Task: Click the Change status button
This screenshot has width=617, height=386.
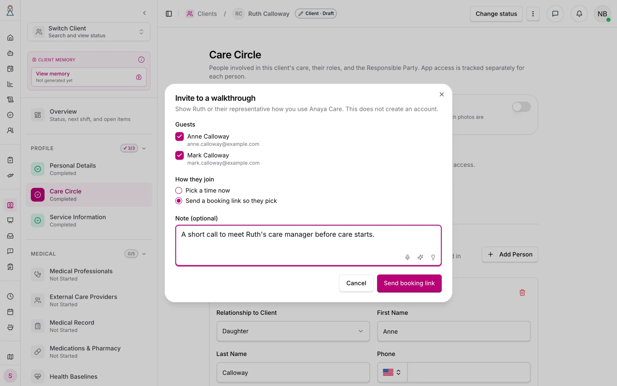Action: [x=496, y=14]
